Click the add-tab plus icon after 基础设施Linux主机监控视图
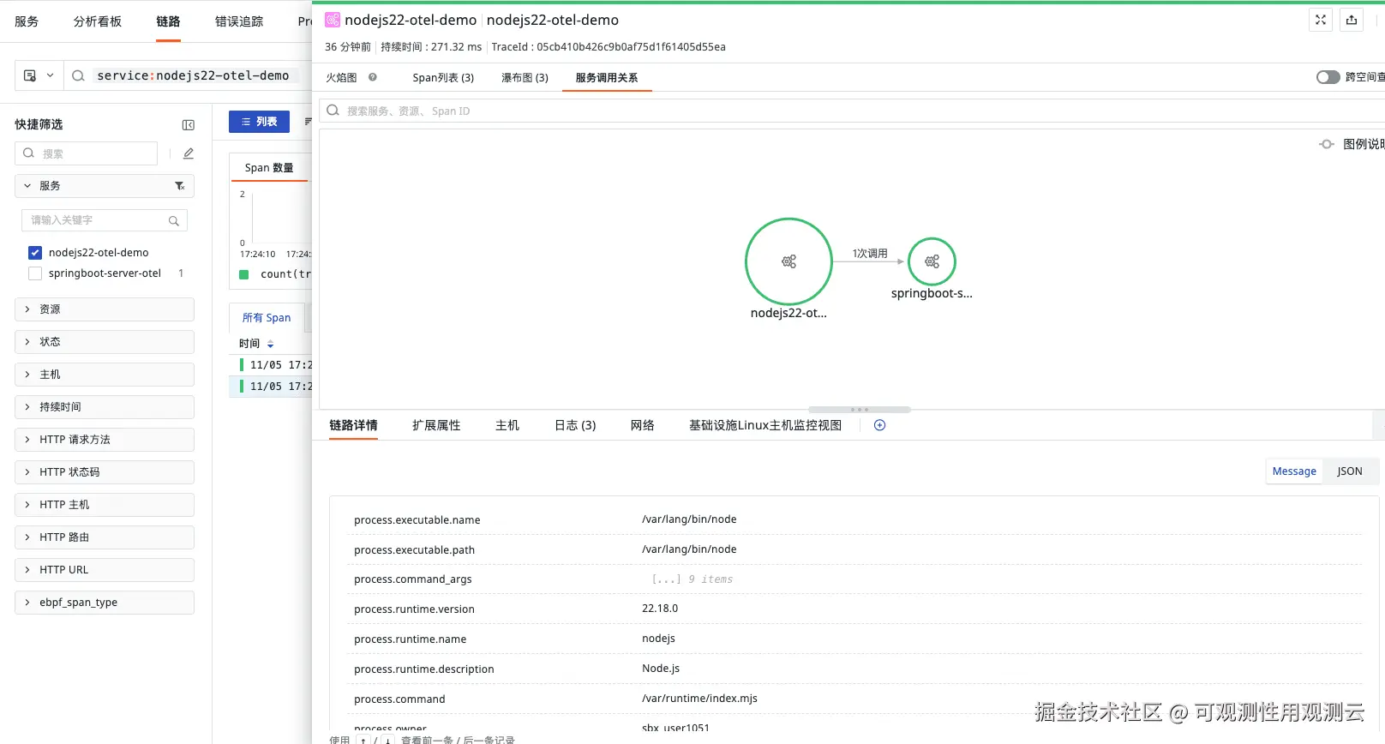This screenshot has width=1385, height=744. [879, 425]
